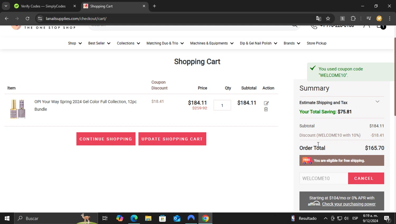Screen dimensions: 396x224
Task: Open cart bag icon in header
Action: tap(381, 26)
